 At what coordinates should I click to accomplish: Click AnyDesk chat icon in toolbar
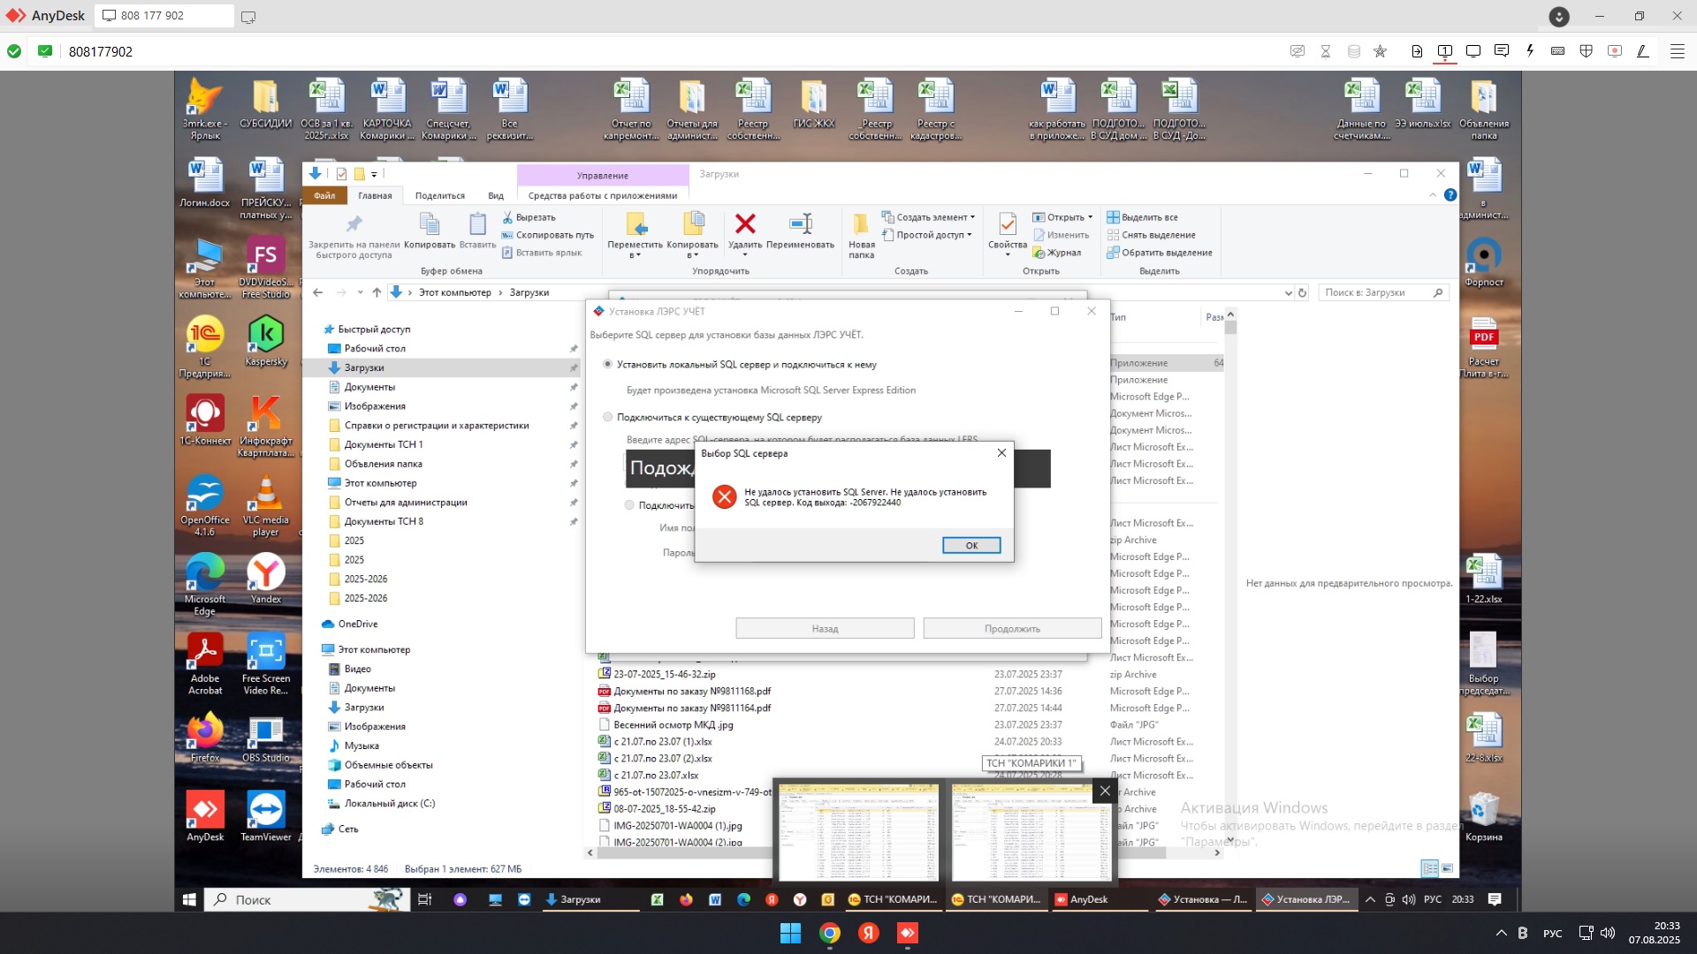tap(1501, 51)
